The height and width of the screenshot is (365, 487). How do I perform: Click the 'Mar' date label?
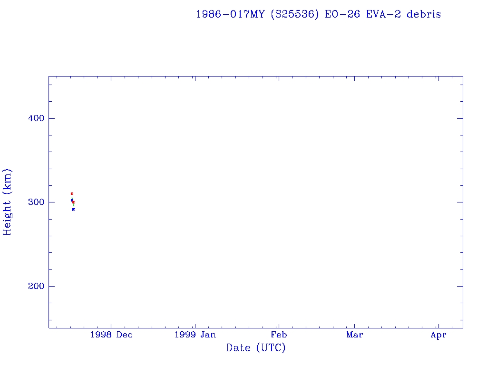354,335
